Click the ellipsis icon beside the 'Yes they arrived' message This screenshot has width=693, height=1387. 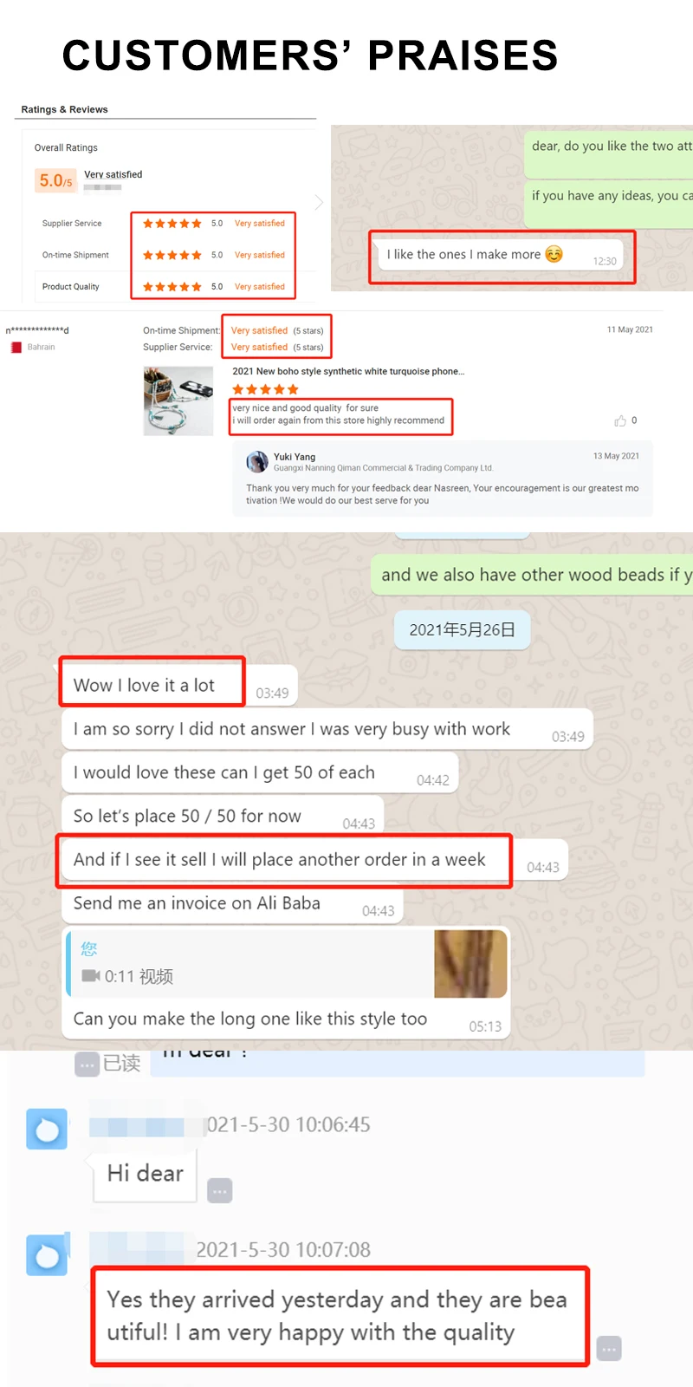coord(609,1349)
